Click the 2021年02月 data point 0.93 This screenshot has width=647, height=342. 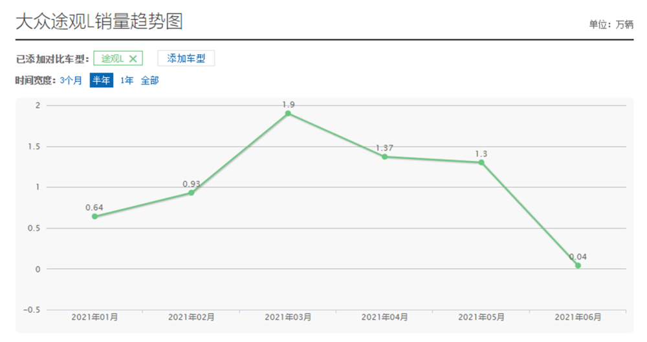[192, 193]
